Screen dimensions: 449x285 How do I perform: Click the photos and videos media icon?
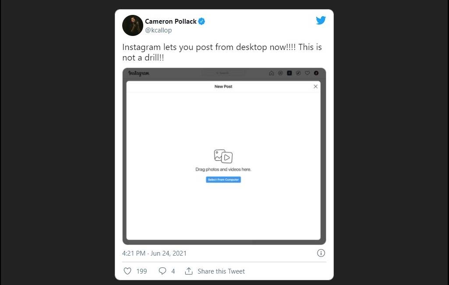[x=223, y=156]
